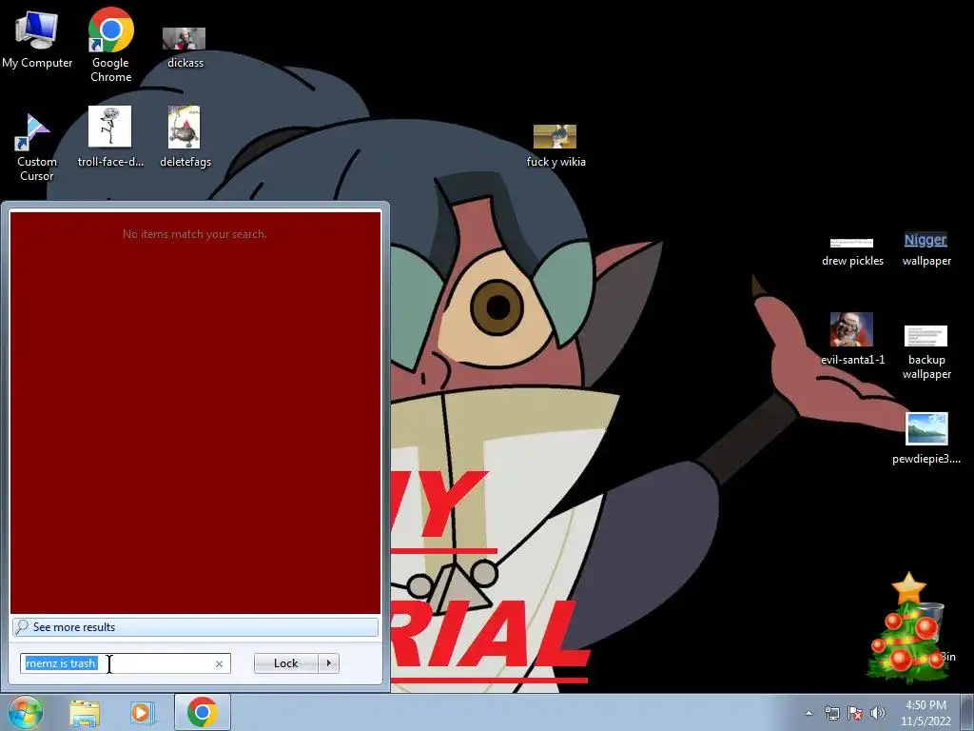Screen dimensions: 974x731
Task: Select the backup wallpaper desktop file
Action: (926, 352)
